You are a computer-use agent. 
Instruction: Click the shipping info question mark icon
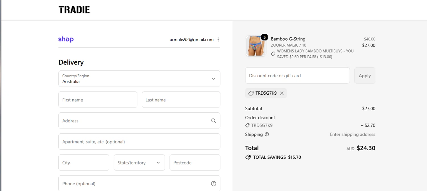[x=267, y=134]
